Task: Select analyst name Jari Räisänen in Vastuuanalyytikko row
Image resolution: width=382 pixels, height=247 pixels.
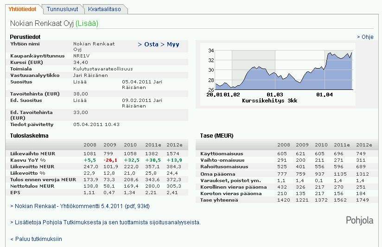Action: coord(90,76)
